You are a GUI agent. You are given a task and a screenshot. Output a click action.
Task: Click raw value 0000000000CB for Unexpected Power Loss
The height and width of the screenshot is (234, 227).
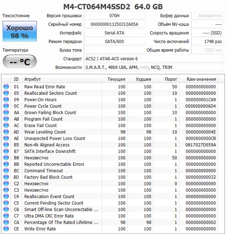201,138
